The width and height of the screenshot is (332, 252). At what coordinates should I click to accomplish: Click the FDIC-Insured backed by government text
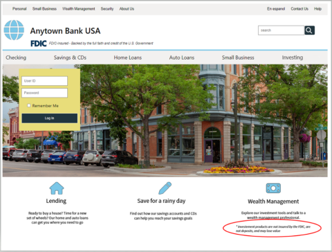(x=101, y=44)
